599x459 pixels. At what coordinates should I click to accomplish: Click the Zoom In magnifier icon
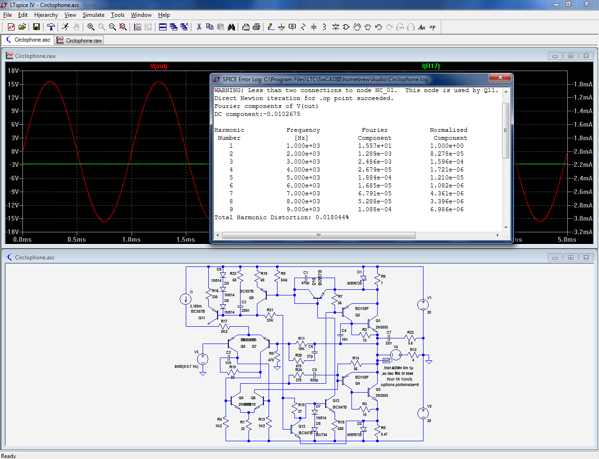click(x=91, y=27)
